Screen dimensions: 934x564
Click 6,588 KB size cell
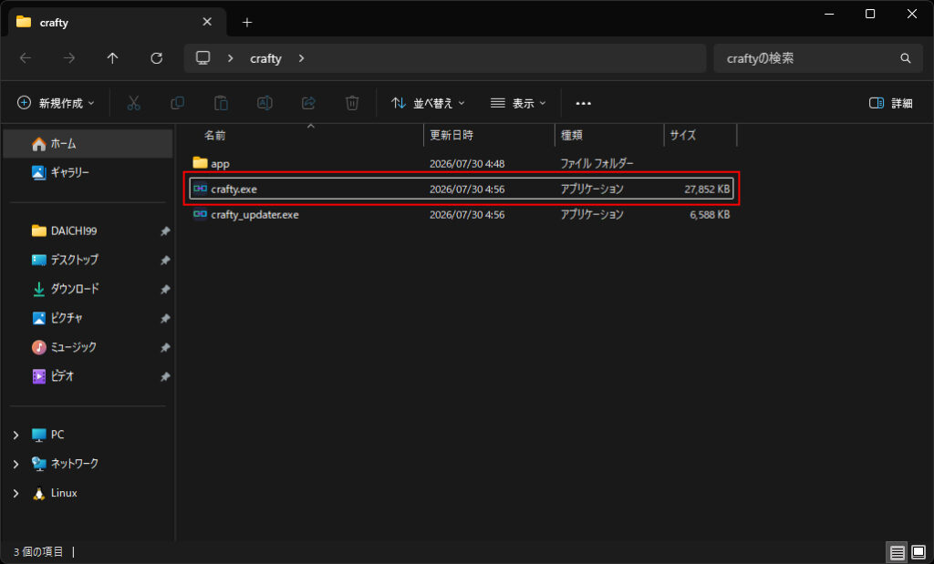coord(710,215)
